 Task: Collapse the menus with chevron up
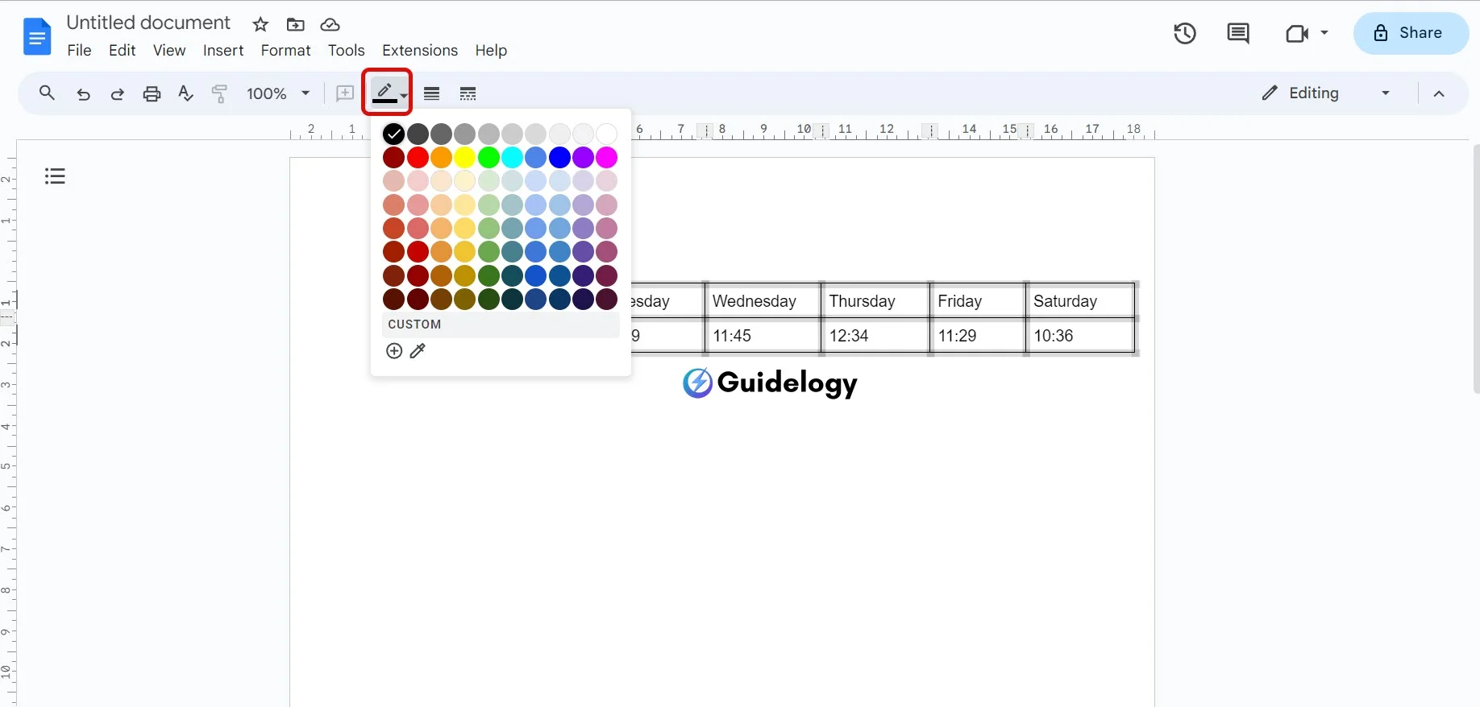tap(1439, 93)
